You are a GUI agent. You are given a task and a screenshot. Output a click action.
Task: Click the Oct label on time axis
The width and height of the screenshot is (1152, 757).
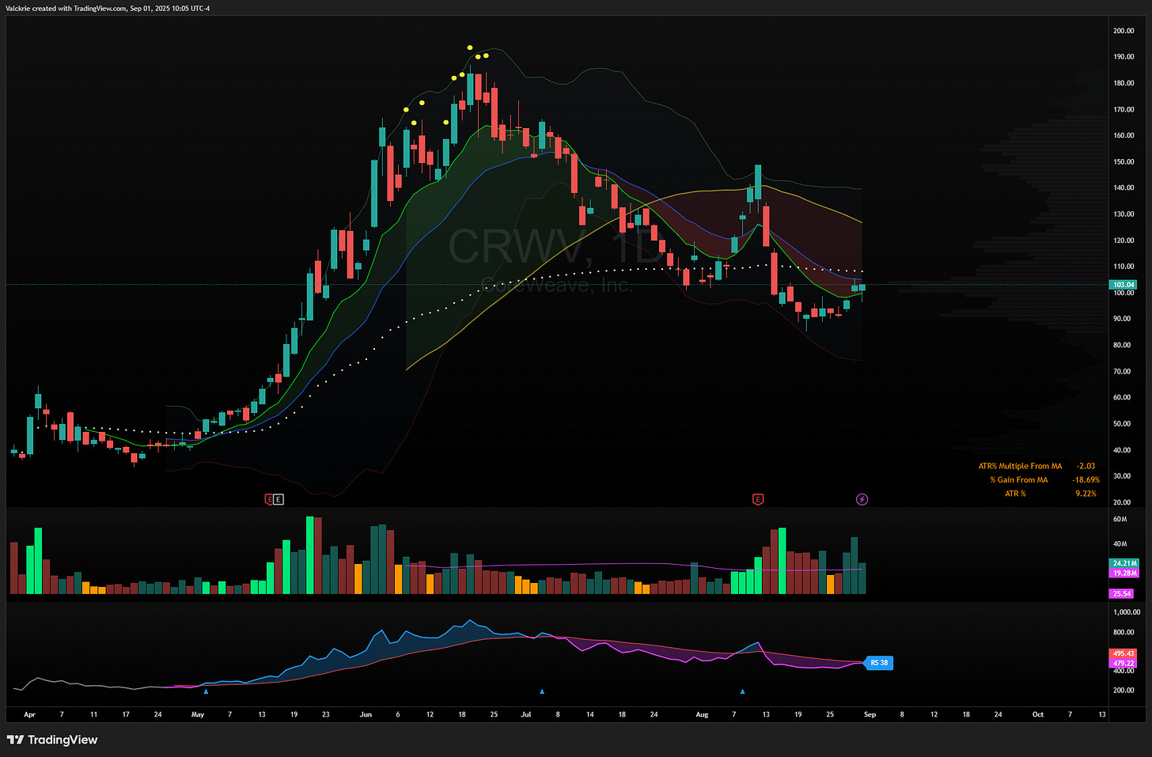click(1037, 714)
